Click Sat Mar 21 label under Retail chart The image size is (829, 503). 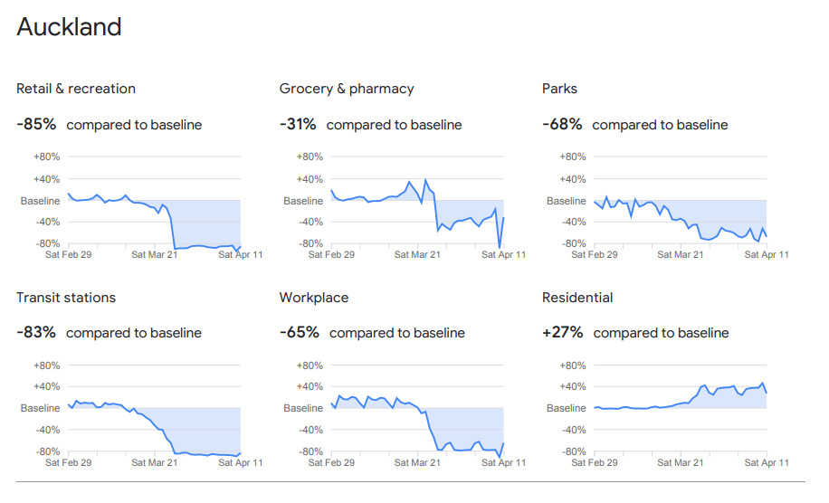154,255
